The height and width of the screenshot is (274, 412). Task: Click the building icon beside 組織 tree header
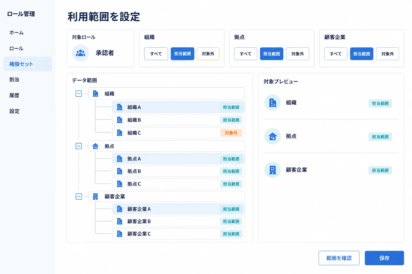95,93
